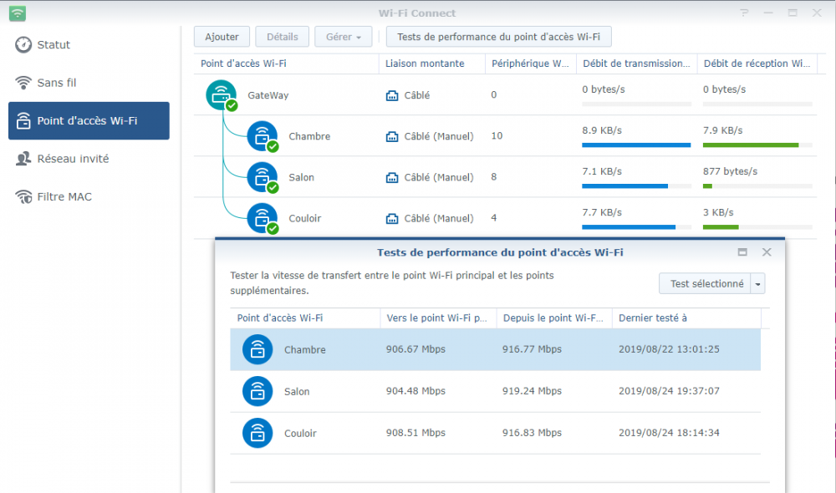Open the Statut section in the sidebar
This screenshot has width=836, height=493.
pos(54,45)
